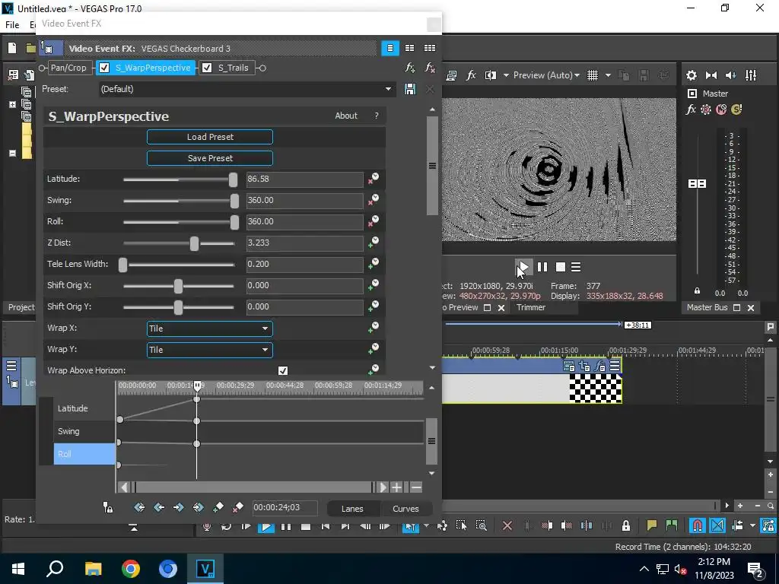The width and height of the screenshot is (779, 584).
Task: Go to next keyframe button
Action: pyautogui.click(x=178, y=507)
